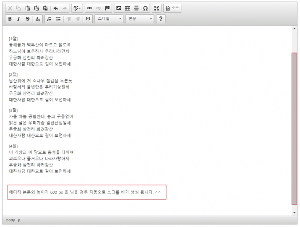Toggle bold formatting
The image size is (300, 227).
click(10, 19)
